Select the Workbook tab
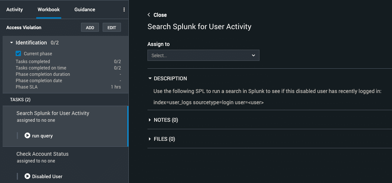This screenshot has height=183, width=392. tap(49, 9)
